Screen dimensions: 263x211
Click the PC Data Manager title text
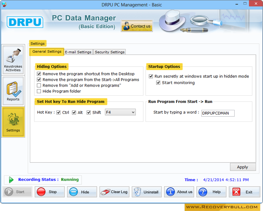click(x=84, y=18)
